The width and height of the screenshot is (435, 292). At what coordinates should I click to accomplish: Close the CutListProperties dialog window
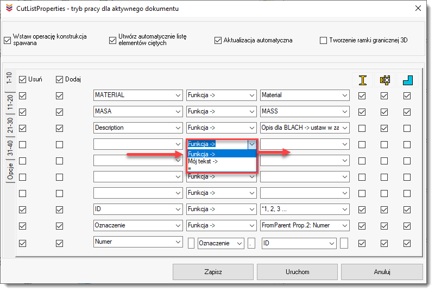click(x=418, y=9)
